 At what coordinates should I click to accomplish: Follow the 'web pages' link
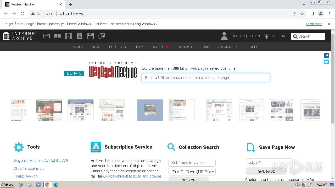199,68
